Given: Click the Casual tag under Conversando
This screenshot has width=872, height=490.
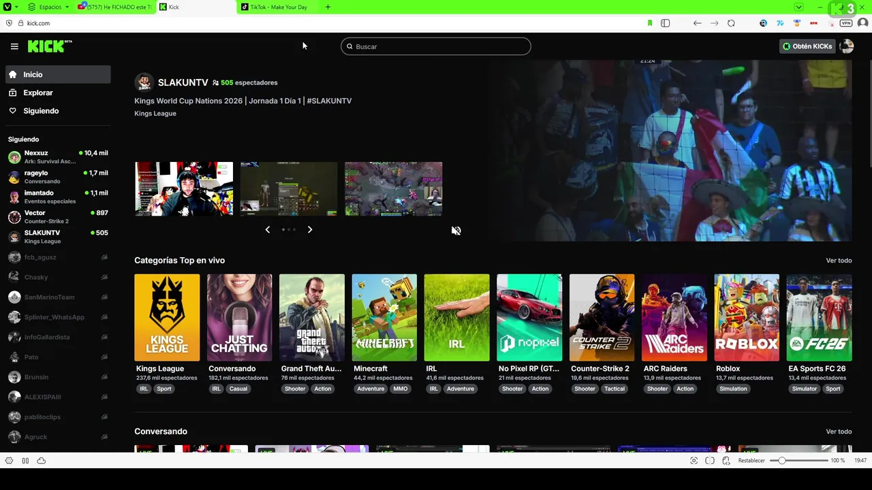Looking at the screenshot, I should point(238,389).
